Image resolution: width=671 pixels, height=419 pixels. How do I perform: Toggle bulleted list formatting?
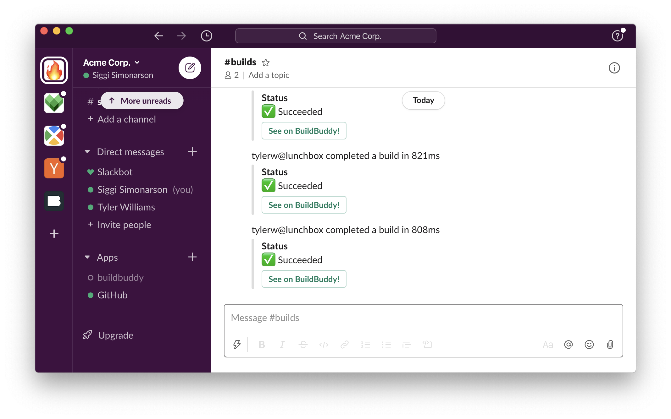386,345
